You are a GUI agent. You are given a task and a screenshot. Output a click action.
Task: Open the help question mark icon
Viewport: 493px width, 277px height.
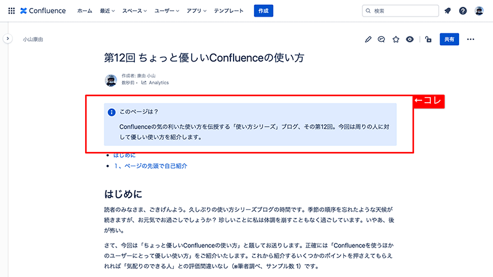[x=463, y=10]
